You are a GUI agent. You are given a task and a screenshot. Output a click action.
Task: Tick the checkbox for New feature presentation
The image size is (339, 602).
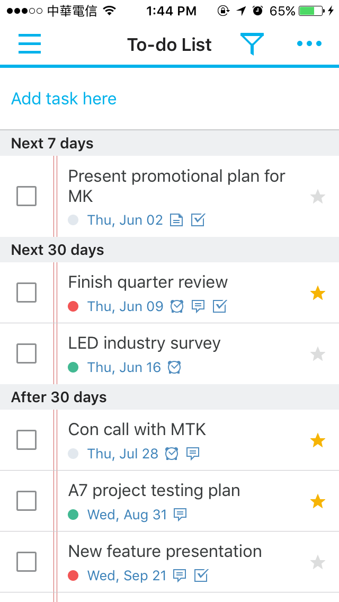(26, 562)
